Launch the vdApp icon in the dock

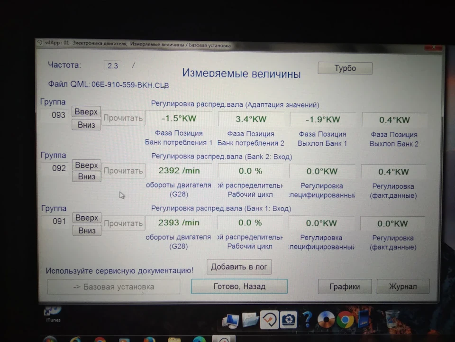pyautogui.click(x=269, y=319)
